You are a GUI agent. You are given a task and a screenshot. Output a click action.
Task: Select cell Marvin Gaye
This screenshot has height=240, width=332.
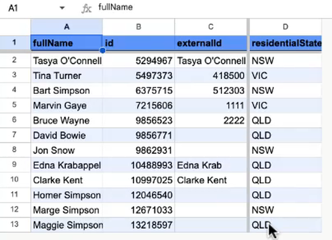67,106
